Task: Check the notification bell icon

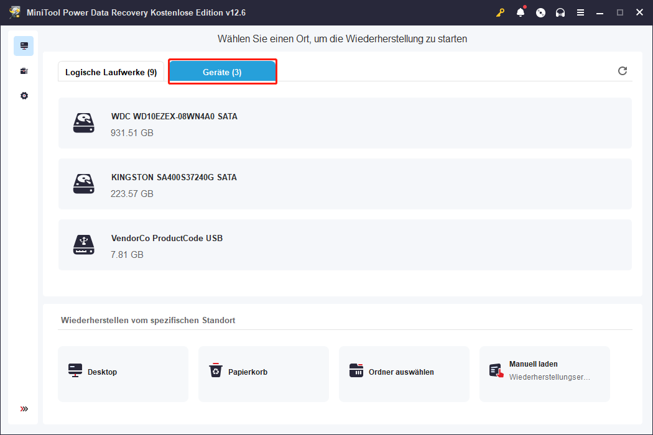Action: coord(521,12)
